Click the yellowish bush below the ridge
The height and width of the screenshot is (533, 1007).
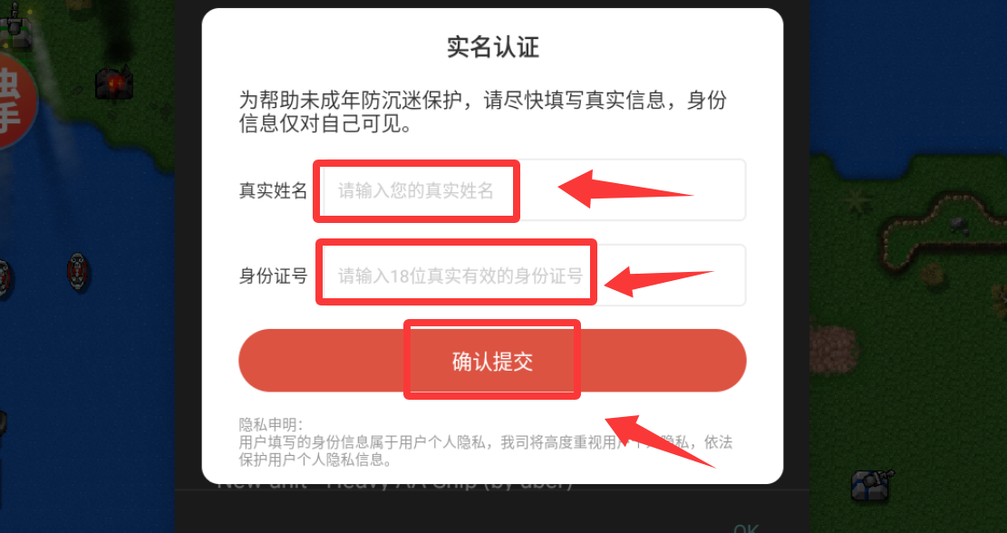[933, 274]
